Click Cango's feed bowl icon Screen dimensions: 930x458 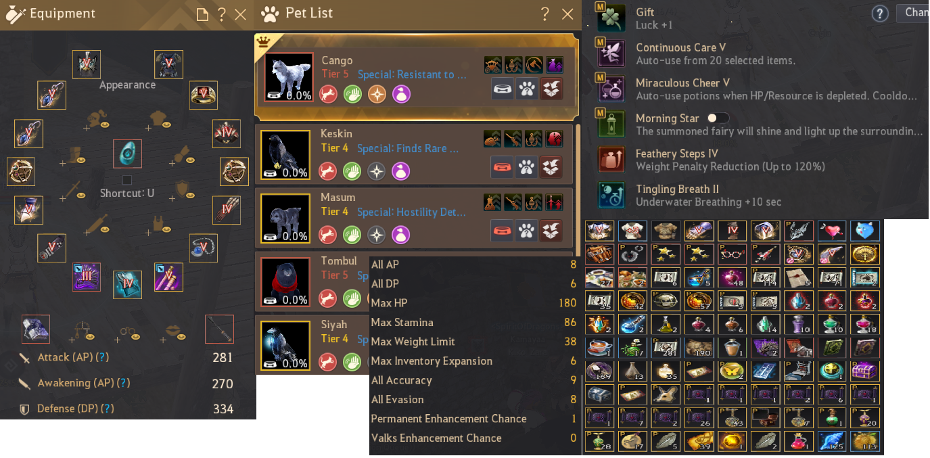503,89
